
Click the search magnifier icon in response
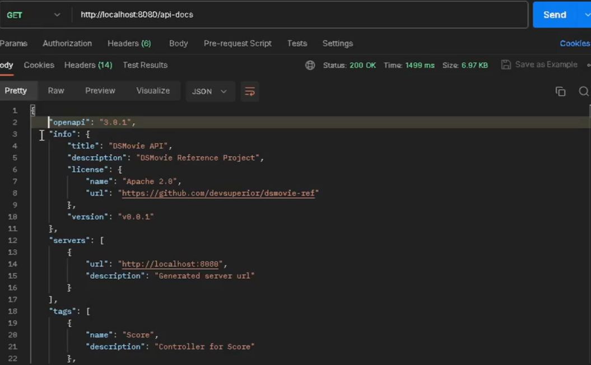pos(583,91)
